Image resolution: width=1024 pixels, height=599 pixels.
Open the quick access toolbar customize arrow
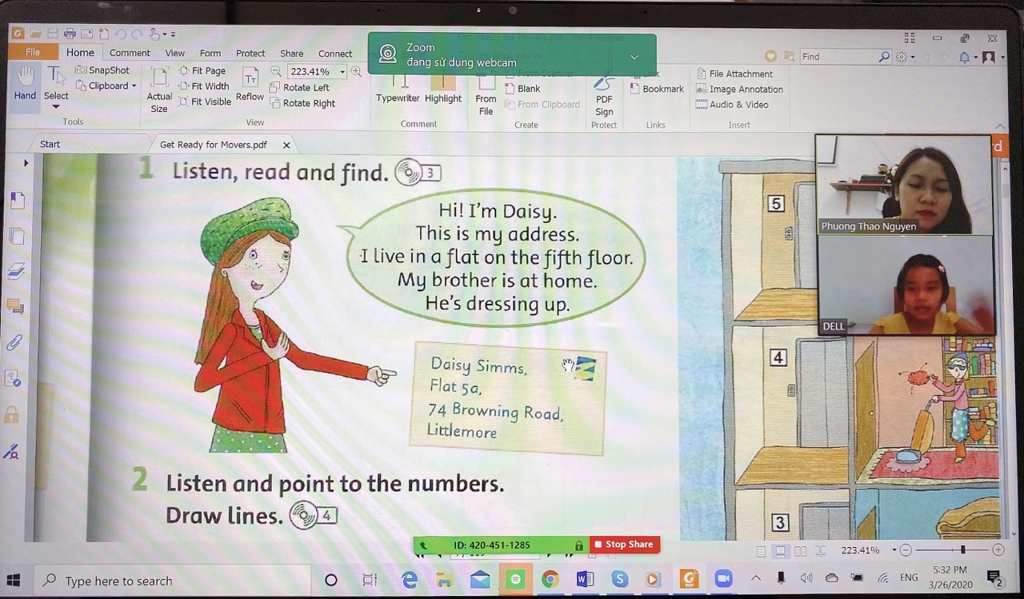[x=173, y=34]
